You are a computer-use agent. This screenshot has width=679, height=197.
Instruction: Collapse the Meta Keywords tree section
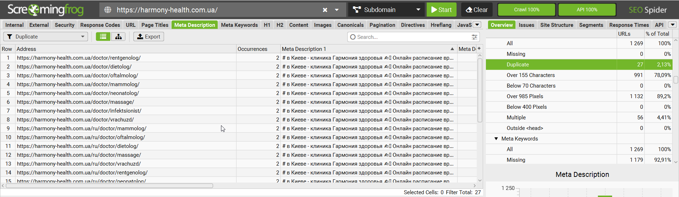[496, 139]
